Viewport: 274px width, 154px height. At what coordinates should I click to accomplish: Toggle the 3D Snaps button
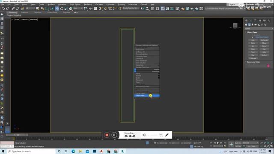[101, 9]
